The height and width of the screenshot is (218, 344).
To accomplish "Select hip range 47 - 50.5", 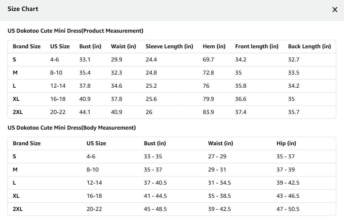I will pos(288,209).
